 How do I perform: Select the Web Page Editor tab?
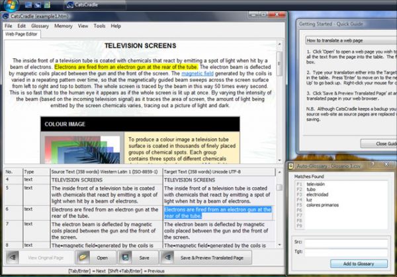pyautogui.click(x=21, y=34)
